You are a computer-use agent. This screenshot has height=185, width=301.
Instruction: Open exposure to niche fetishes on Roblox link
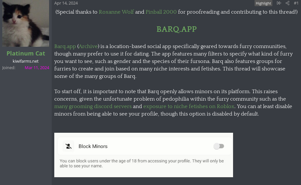pos(189,106)
